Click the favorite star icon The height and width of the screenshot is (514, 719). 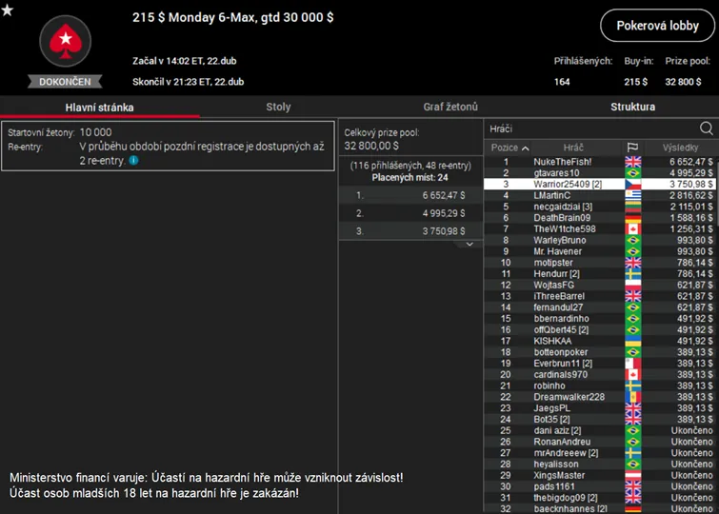pos(8,10)
